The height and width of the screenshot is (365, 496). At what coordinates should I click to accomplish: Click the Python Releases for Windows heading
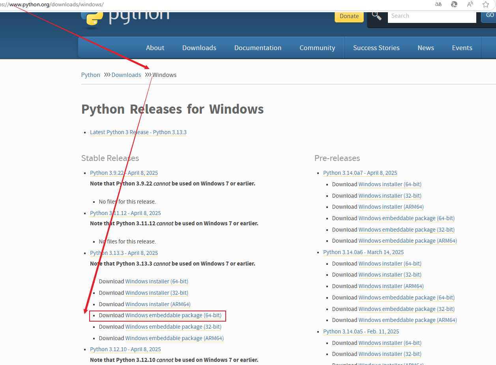pos(172,109)
